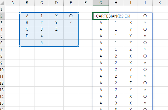Click cell H8 containing 2
The width and height of the screenshot is (168, 110).
[x=116, y=56]
